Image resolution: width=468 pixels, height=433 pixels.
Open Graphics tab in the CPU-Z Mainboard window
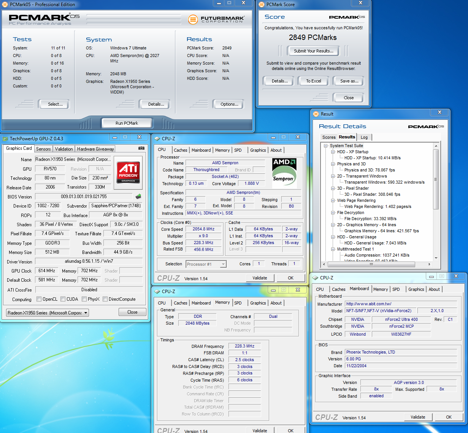(x=416, y=289)
